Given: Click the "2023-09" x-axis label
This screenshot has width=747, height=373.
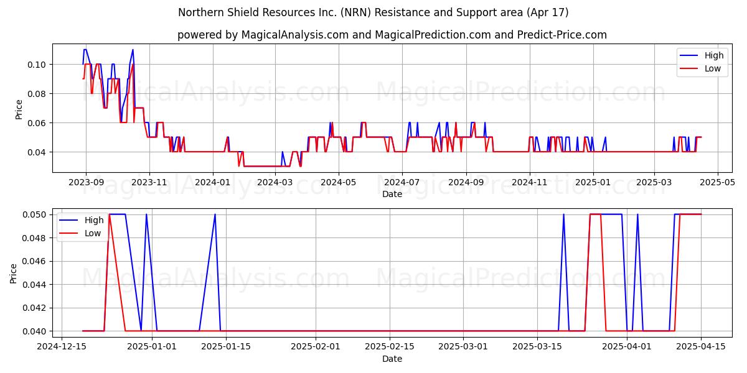Looking at the screenshot, I should (85, 182).
